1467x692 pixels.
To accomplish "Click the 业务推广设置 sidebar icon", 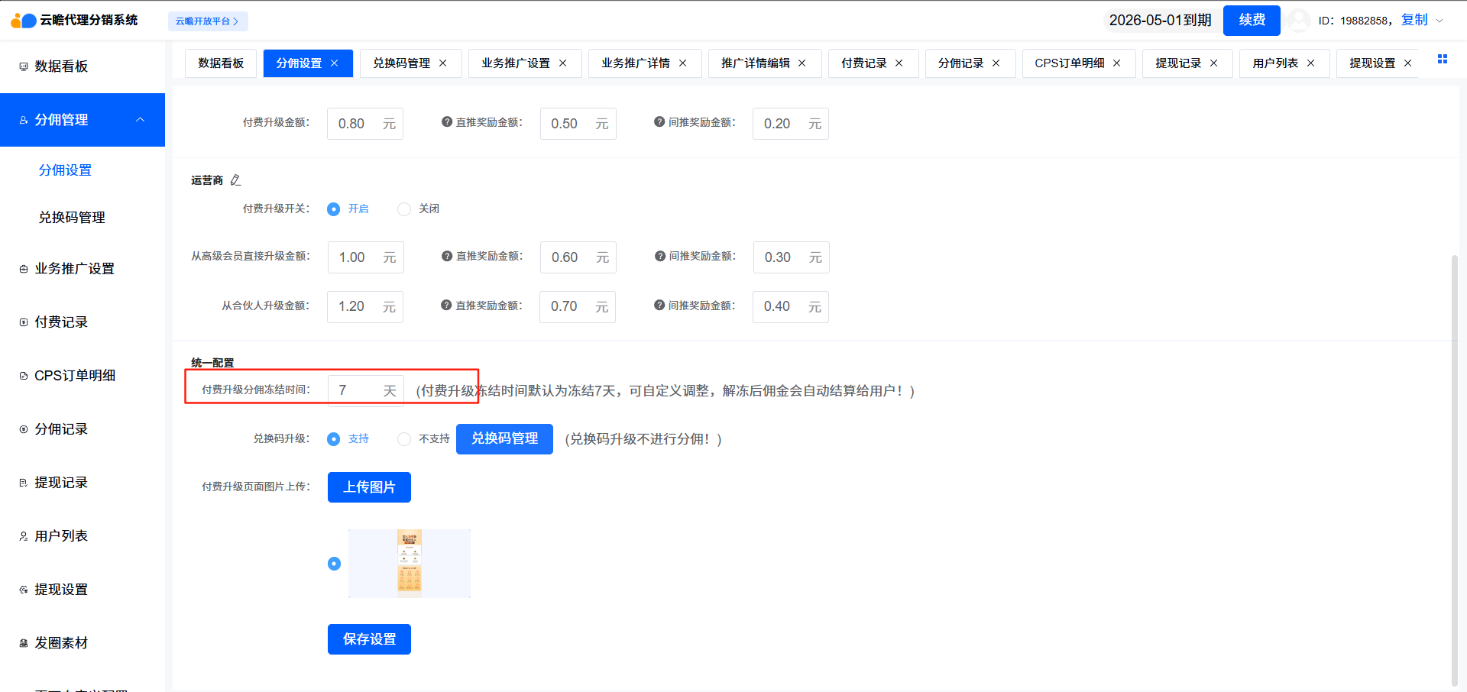I will 24,269.
